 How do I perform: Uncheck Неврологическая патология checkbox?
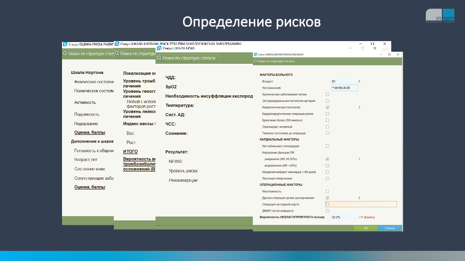pyautogui.click(x=327, y=107)
